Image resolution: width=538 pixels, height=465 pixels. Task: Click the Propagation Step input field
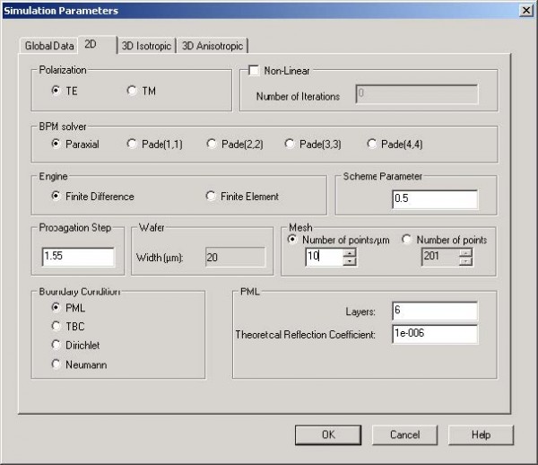pyautogui.click(x=78, y=257)
